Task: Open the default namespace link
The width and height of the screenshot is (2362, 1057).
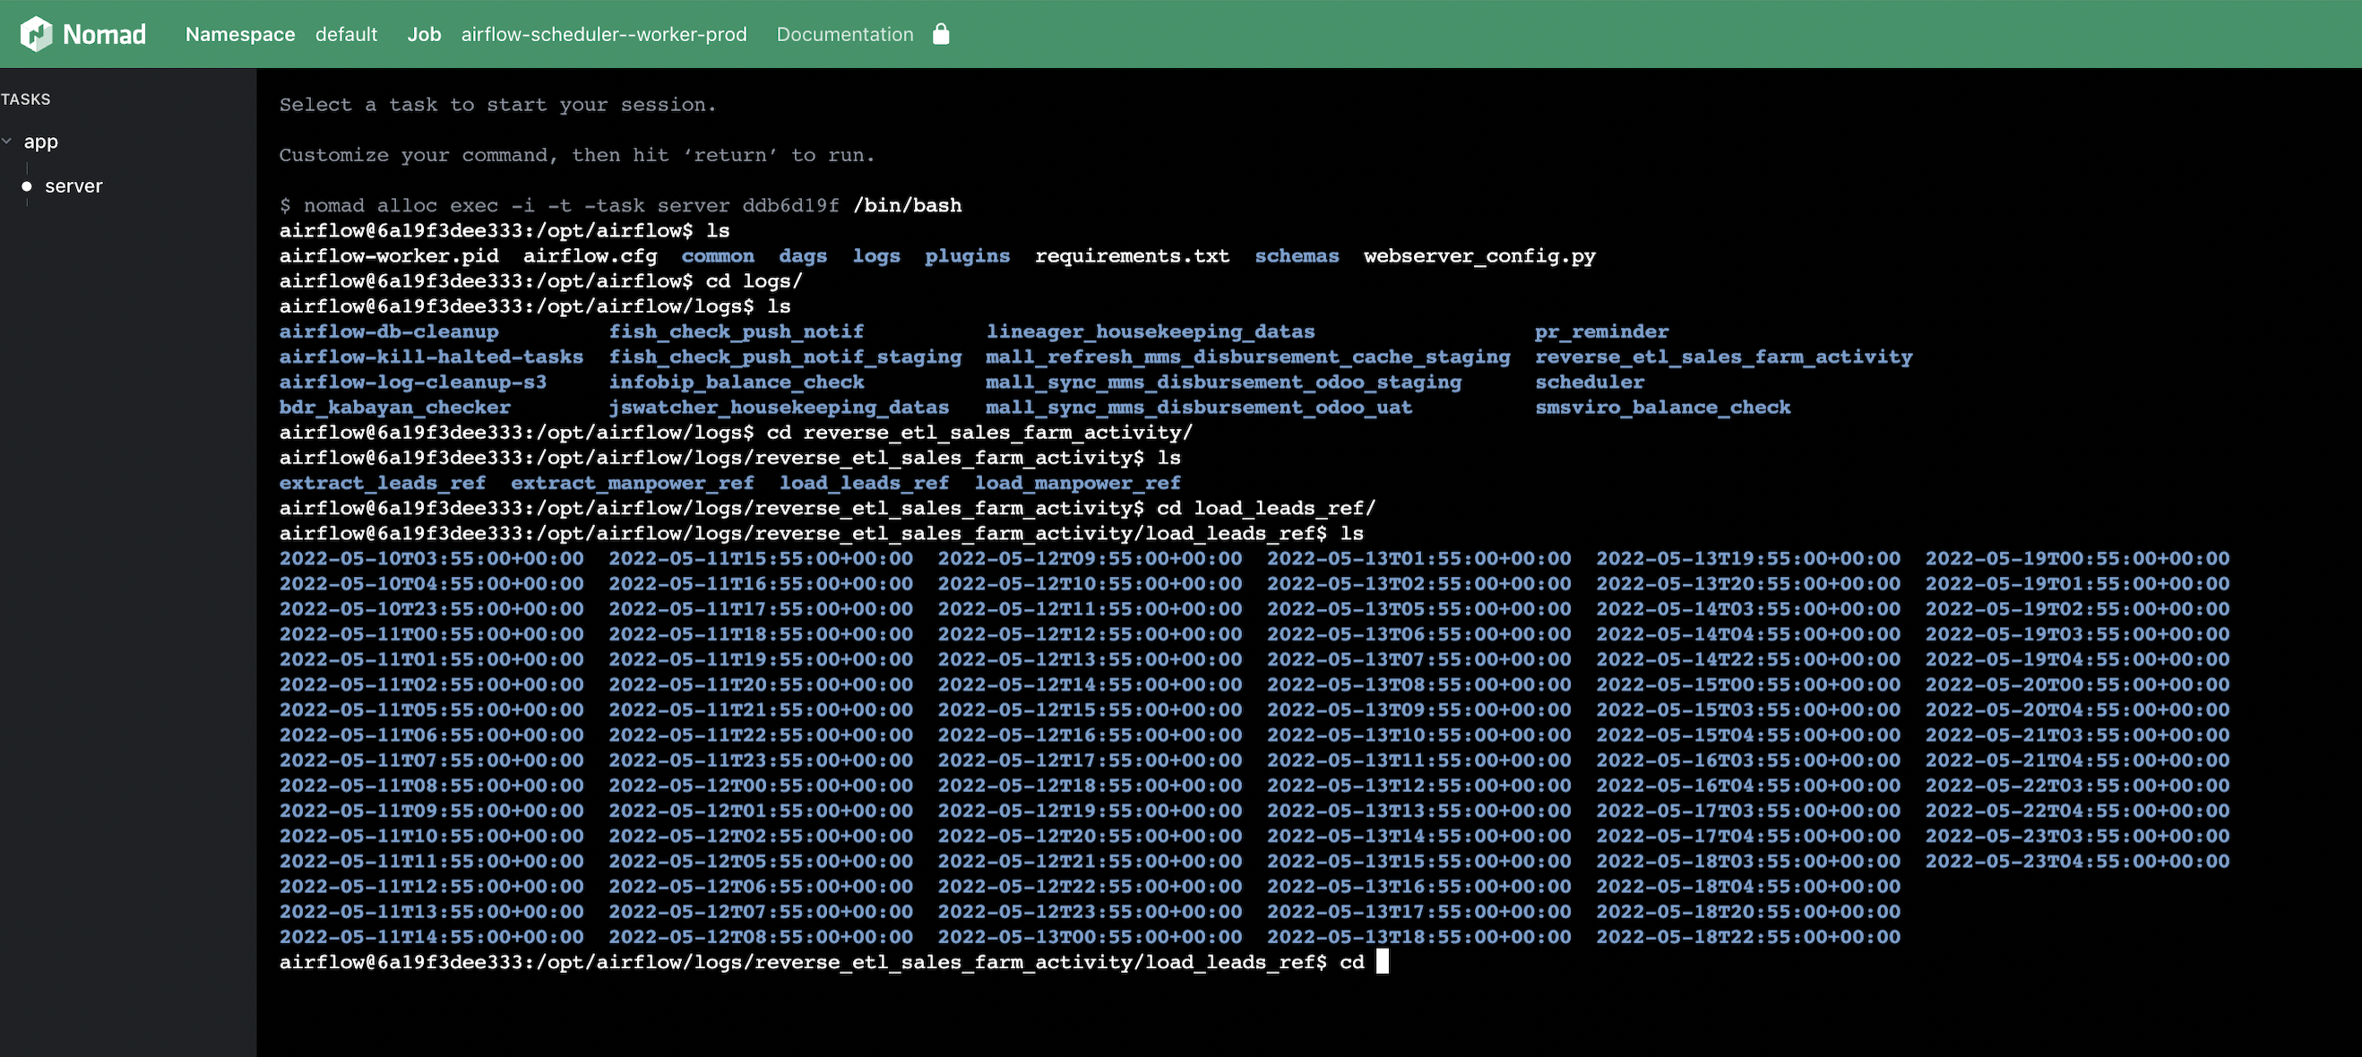Action: [x=346, y=34]
